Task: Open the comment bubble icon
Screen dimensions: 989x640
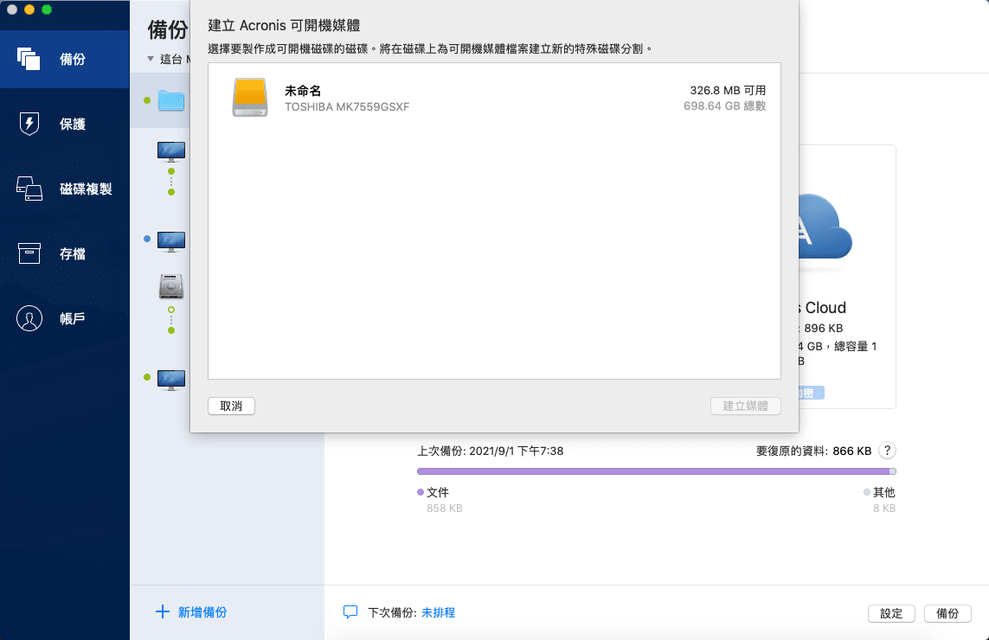Action: tap(350, 612)
